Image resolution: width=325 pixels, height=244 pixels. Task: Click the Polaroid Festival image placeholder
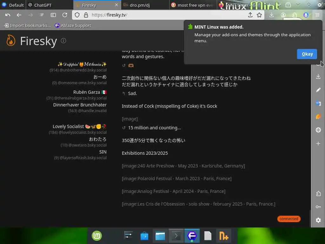pyautogui.click(x=176, y=179)
